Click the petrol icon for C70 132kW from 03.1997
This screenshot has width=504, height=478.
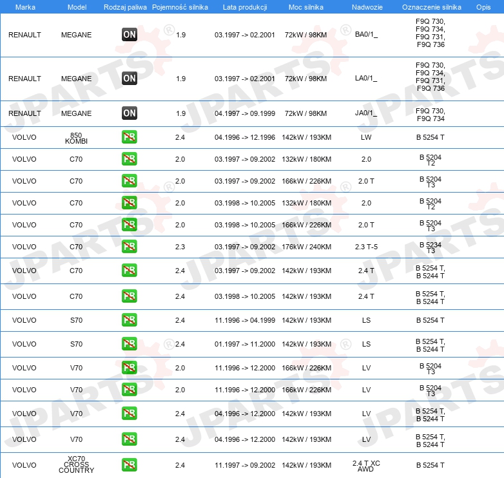[130, 158]
